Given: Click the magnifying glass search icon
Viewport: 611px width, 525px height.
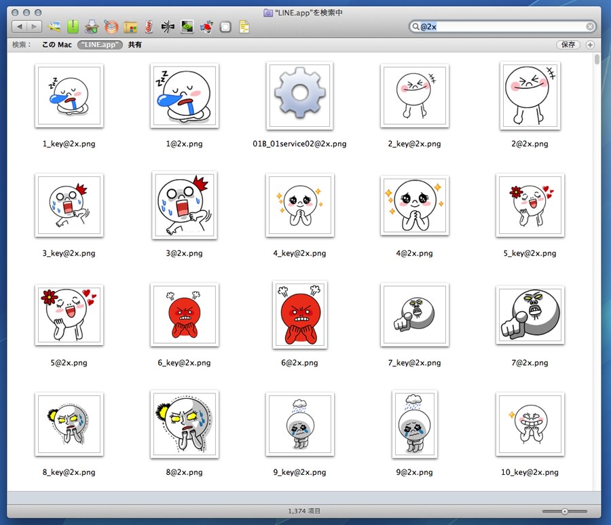Looking at the screenshot, I should click(x=415, y=26).
